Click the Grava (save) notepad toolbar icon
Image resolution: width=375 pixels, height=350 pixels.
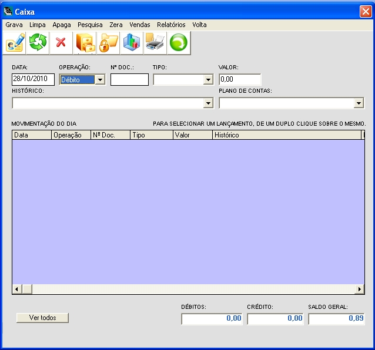(15, 42)
